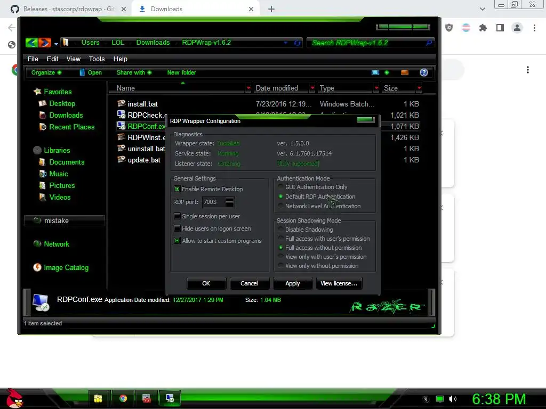546x409 pixels.
Task: Open Downloads in Favorites sidebar
Action: [66, 115]
